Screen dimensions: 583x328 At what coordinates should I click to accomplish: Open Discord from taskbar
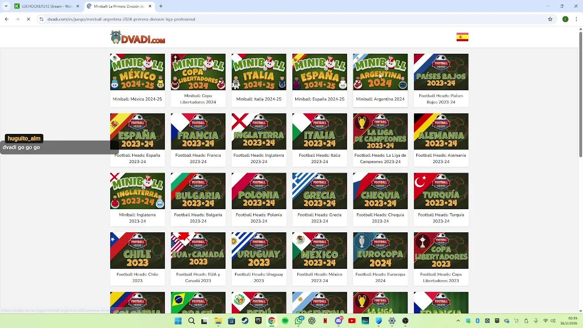pyautogui.click(x=338, y=321)
